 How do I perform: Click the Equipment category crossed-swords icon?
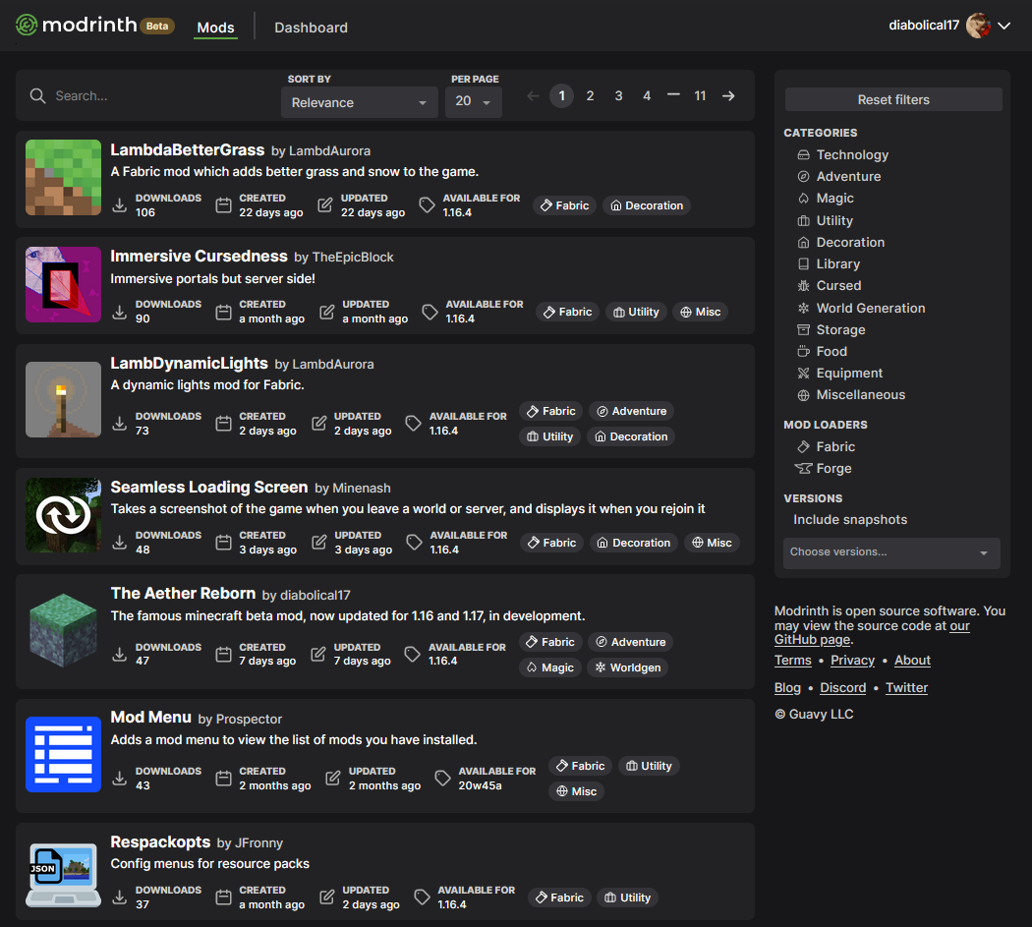(x=803, y=374)
